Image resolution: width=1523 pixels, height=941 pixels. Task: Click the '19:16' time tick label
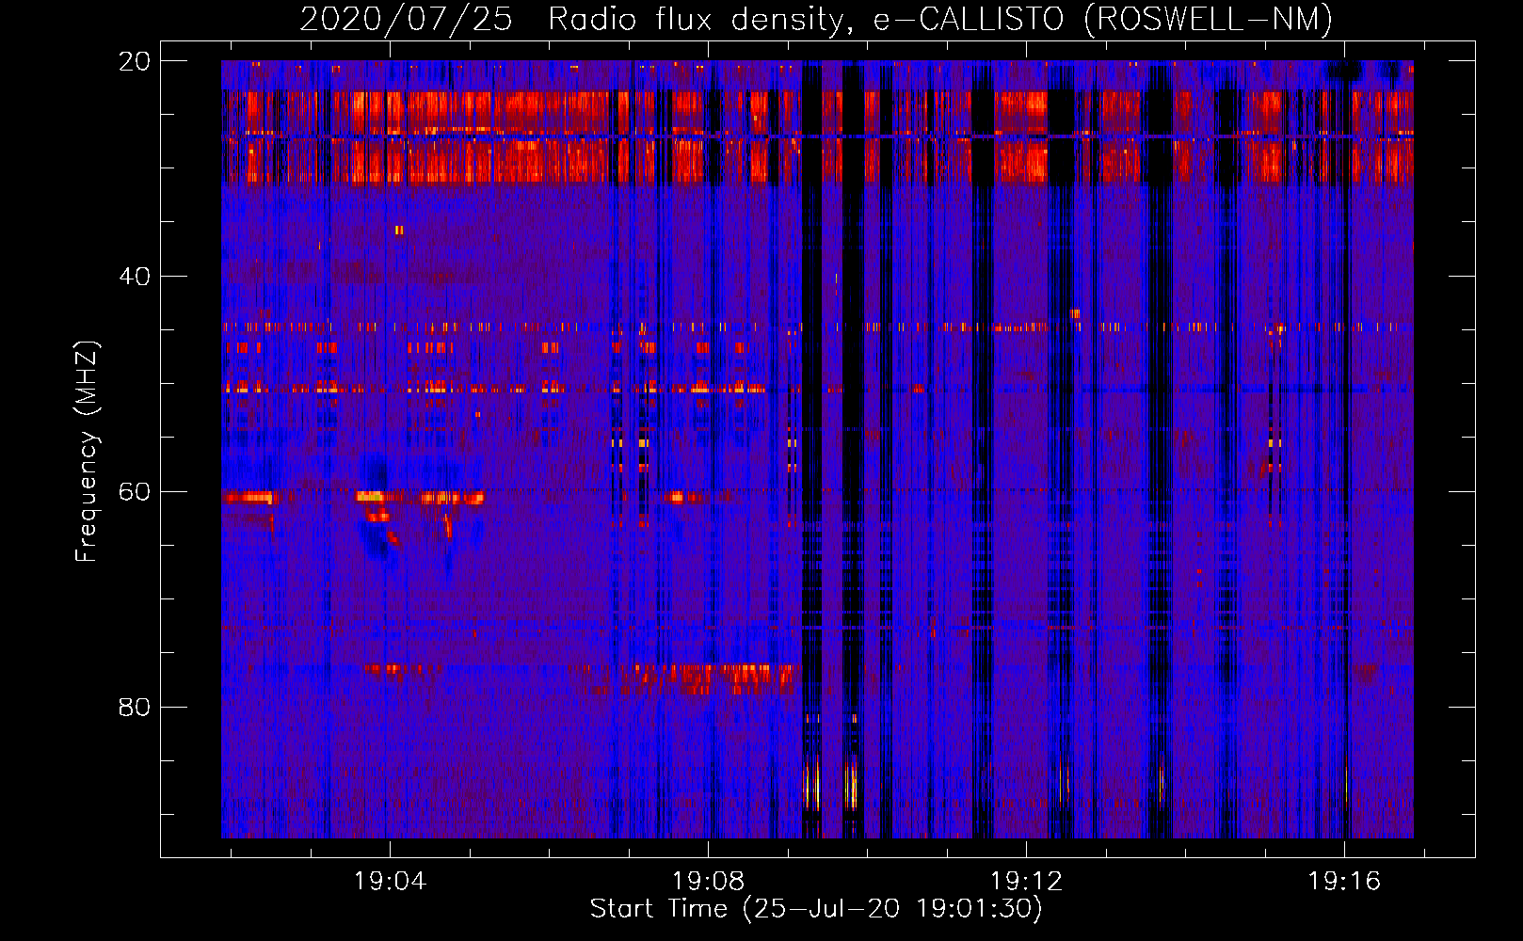1344,882
